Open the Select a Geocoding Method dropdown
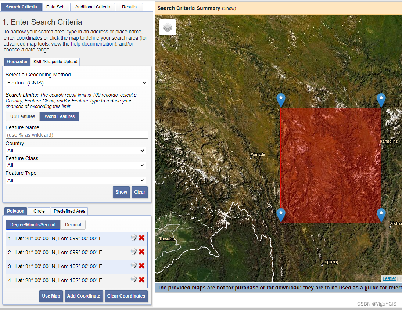The width and height of the screenshot is (402, 310). pos(76,82)
